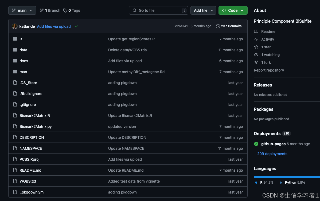Click the file icon for DESCRIPTION
The width and height of the screenshot is (320, 201).
coord(15,137)
